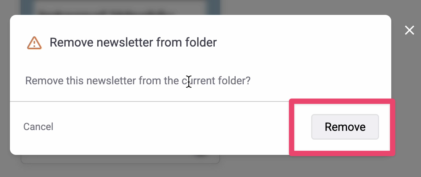421x177 pixels.
Task: Click the horizontal divider above Cancel
Action: point(149,101)
